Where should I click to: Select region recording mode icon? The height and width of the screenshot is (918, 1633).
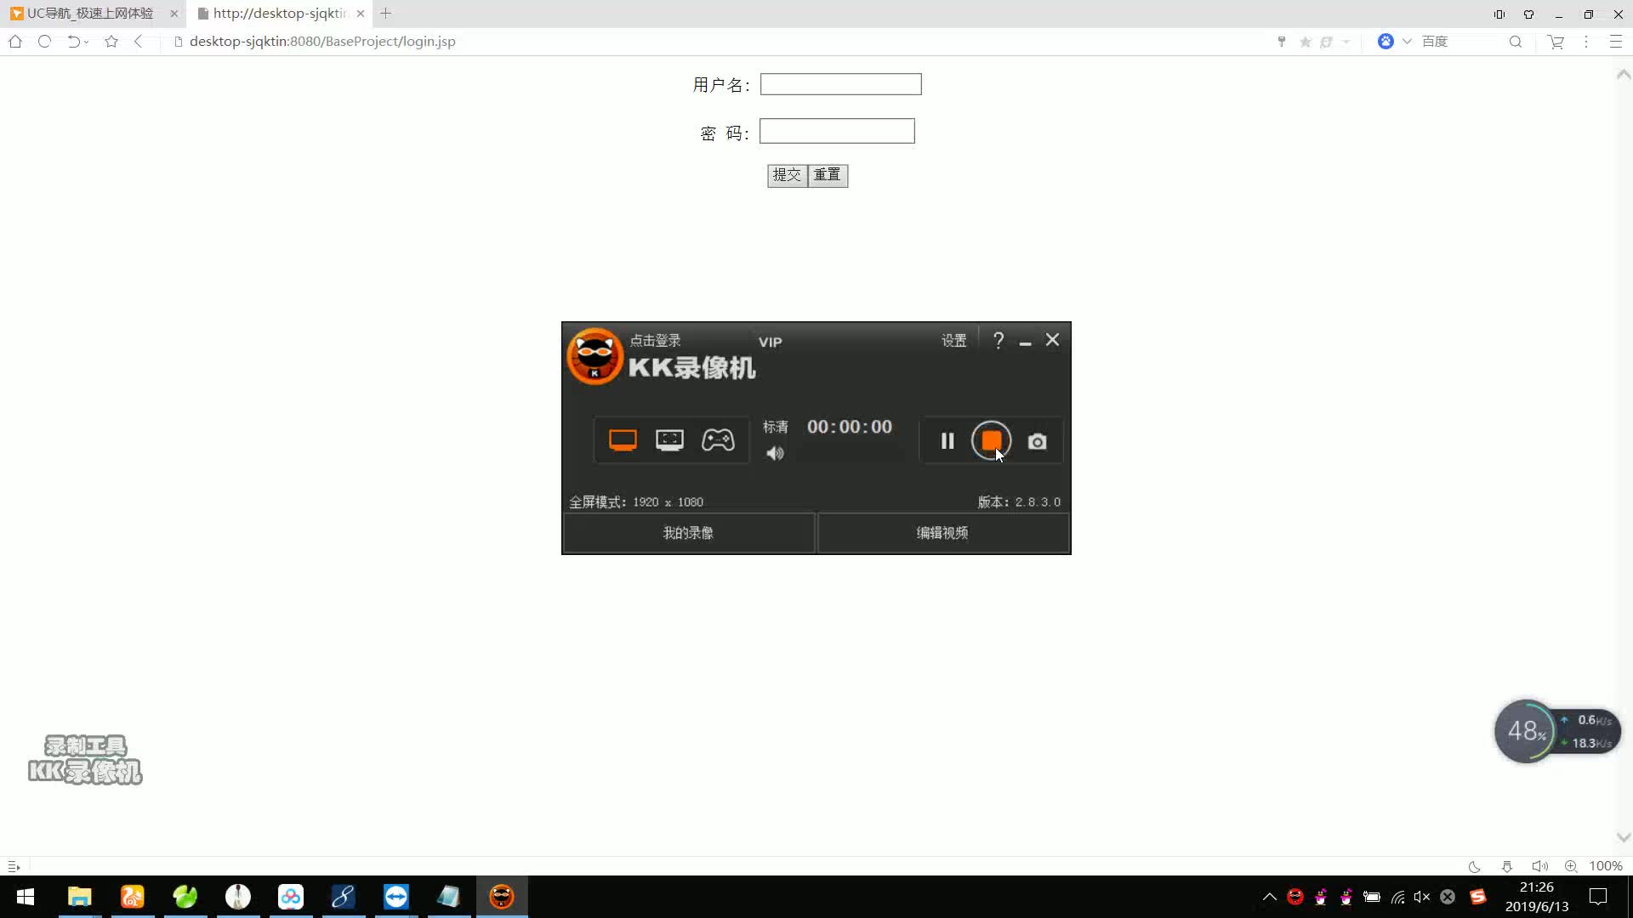pos(669,439)
